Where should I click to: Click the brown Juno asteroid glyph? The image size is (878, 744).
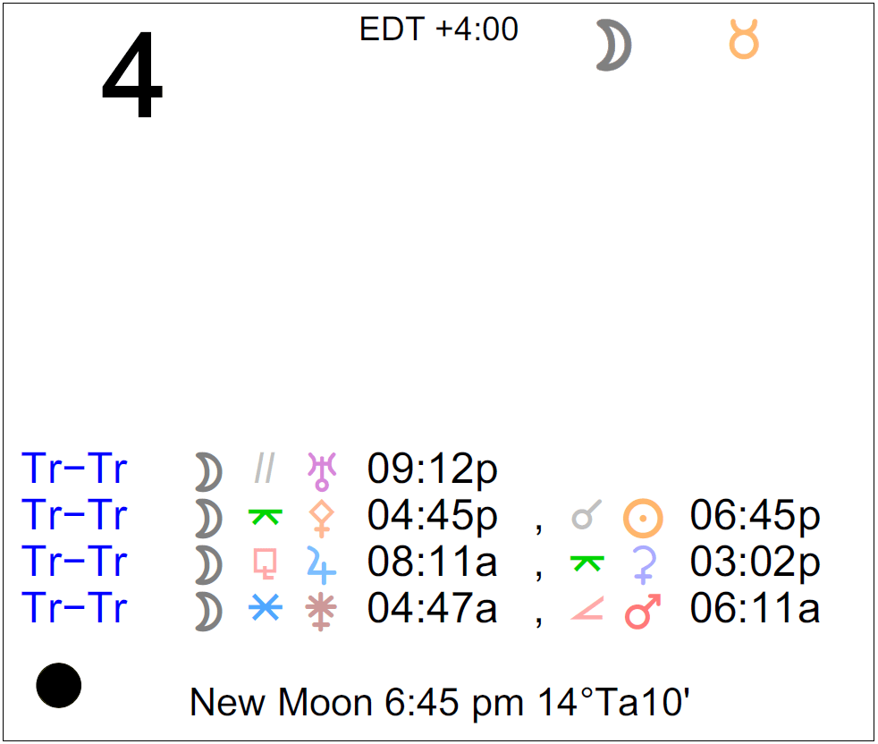[319, 610]
